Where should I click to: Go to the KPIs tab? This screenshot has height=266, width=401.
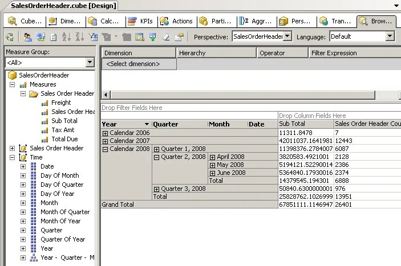click(x=140, y=21)
